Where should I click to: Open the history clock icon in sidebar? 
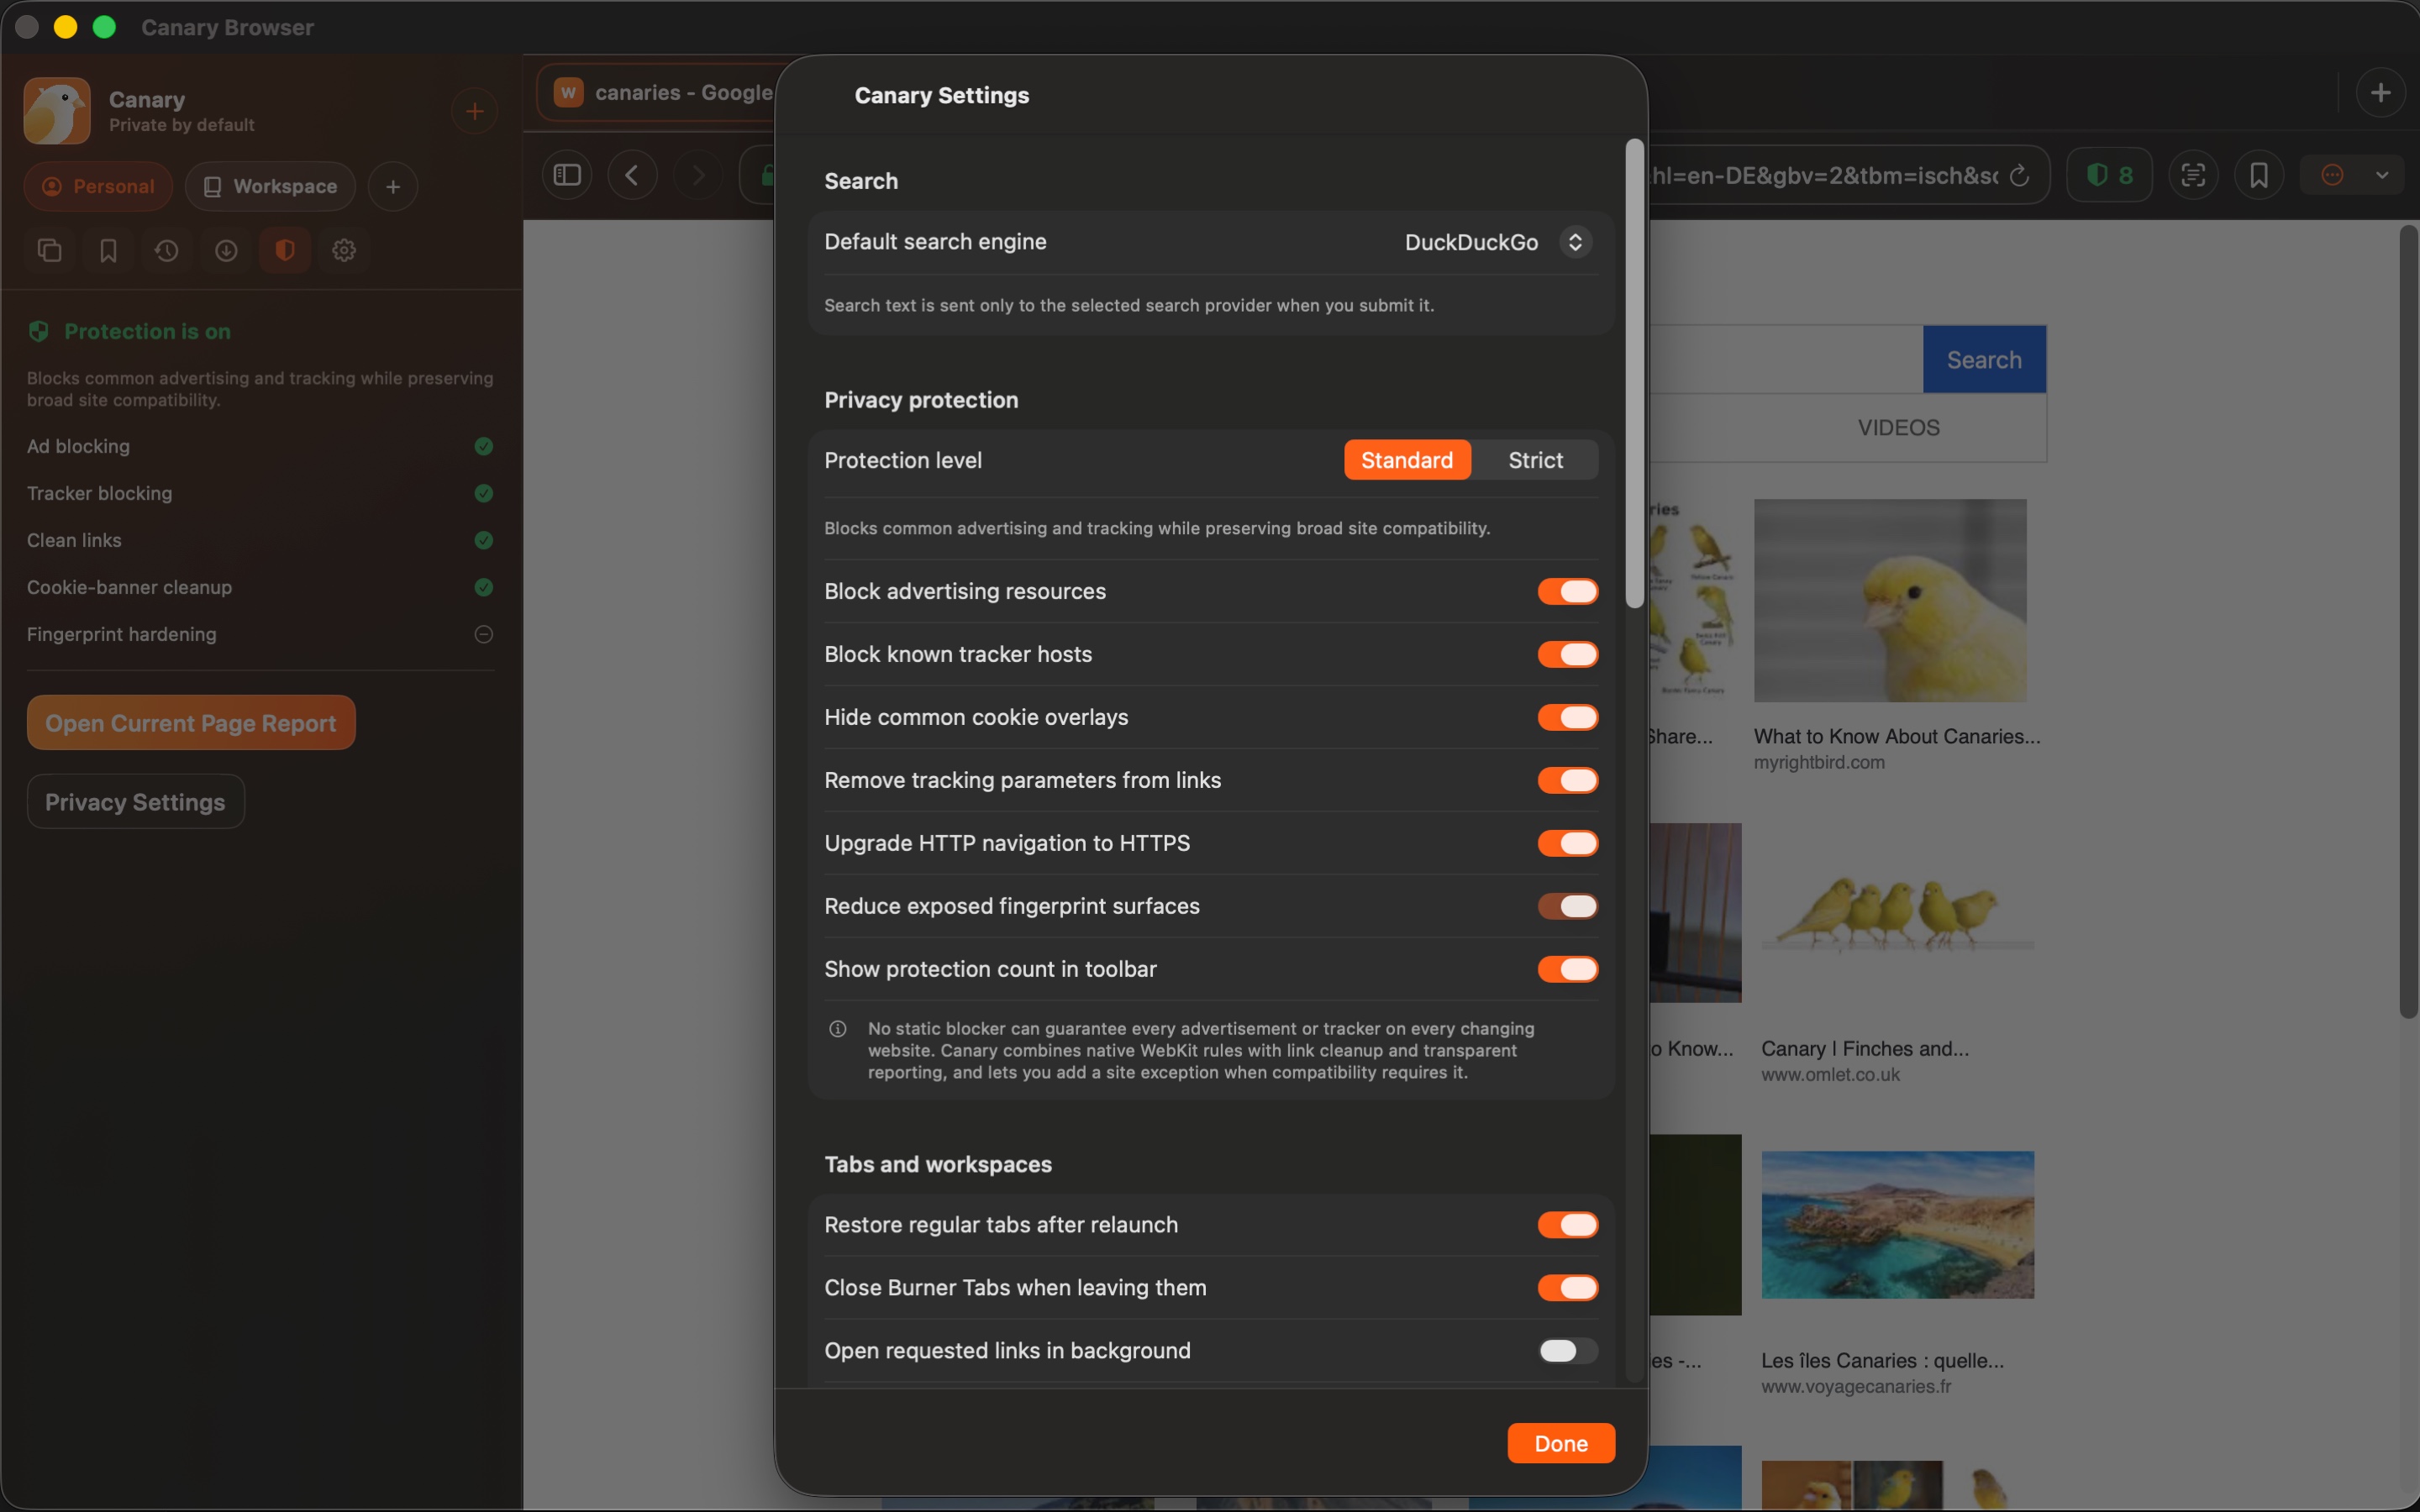(x=167, y=250)
